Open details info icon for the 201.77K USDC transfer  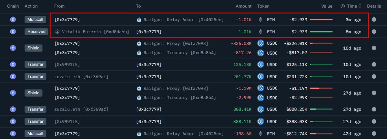click(374, 77)
